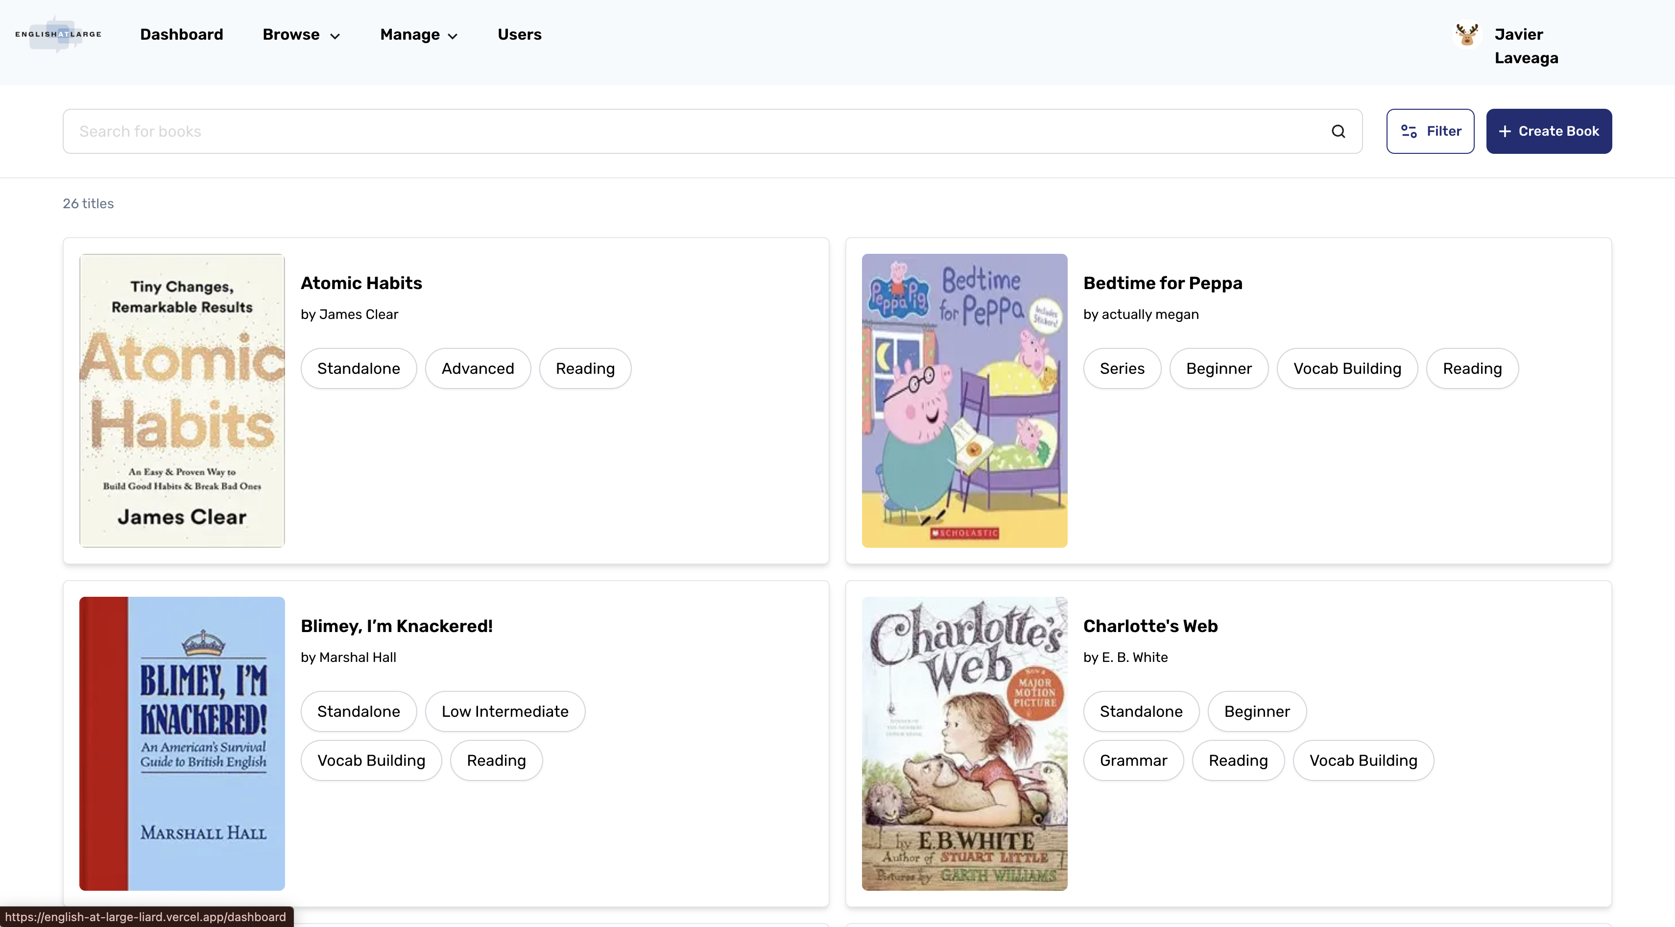Image resolution: width=1675 pixels, height=927 pixels.
Task: Open the Charlotte's Web title
Action: pyautogui.click(x=1150, y=626)
